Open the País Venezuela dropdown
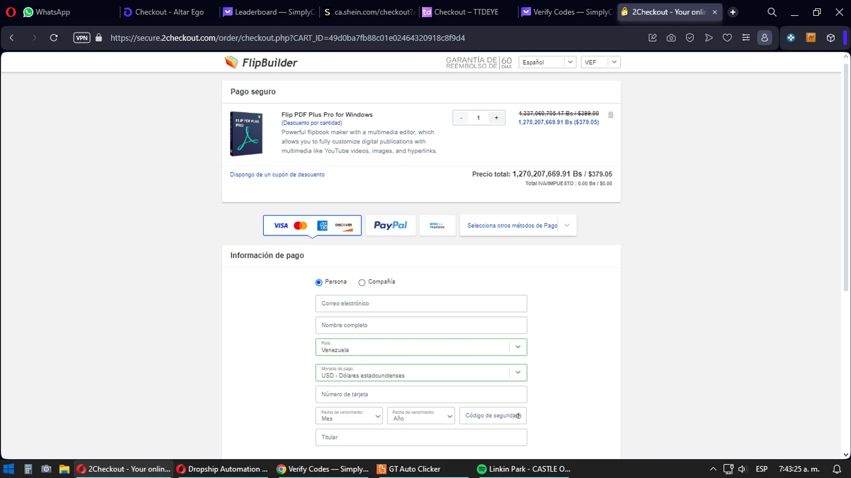Viewport: 851px width, 478px height. (x=421, y=347)
